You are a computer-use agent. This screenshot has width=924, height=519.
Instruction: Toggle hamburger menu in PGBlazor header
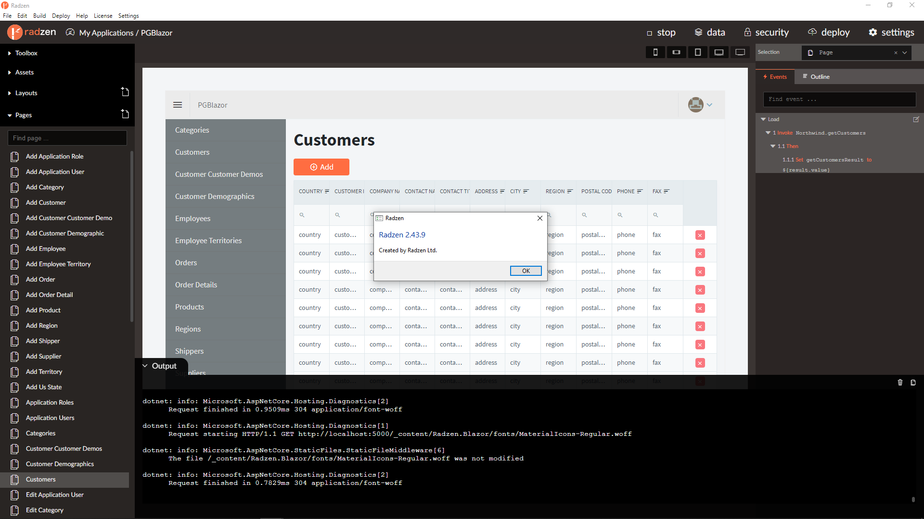pyautogui.click(x=178, y=105)
